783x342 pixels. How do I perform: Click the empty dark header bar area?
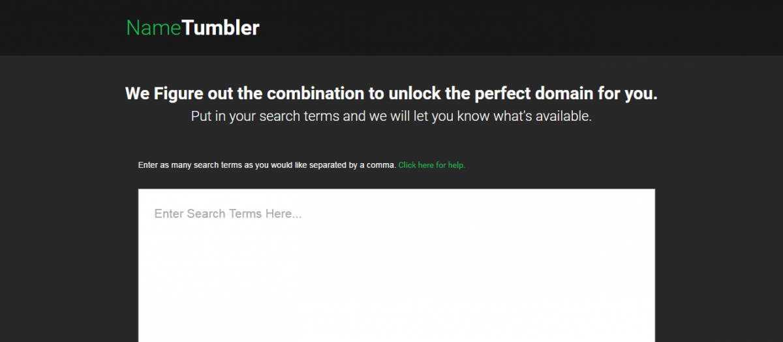(x=522, y=27)
